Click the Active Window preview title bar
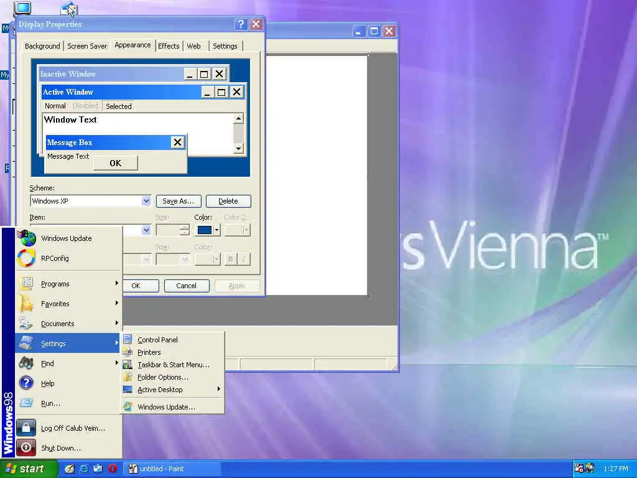 pyautogui.click(x=121, y=92)
